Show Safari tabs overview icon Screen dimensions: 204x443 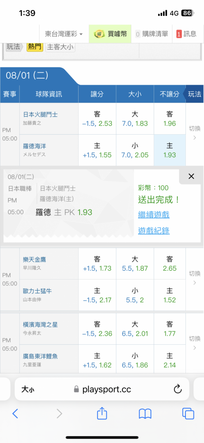(188, 414)
